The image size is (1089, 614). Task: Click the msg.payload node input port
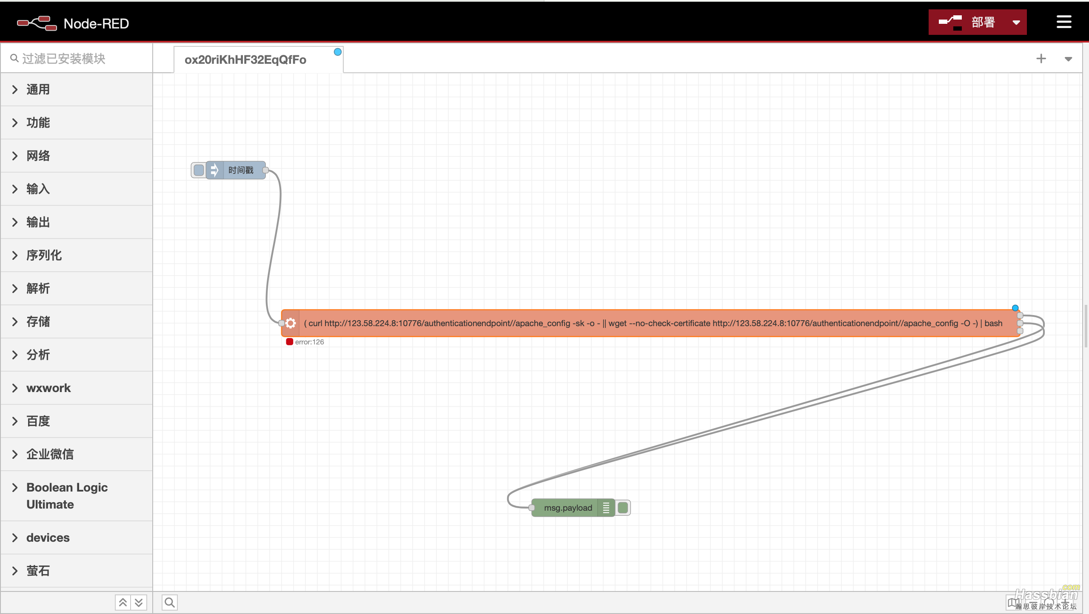(x=531, y=508)
